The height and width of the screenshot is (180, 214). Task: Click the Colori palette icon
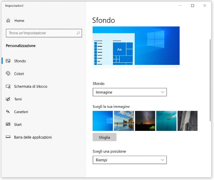(8, 74)
